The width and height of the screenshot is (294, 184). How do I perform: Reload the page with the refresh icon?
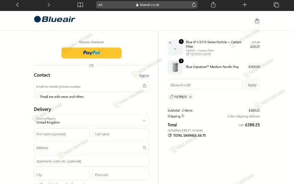194,5
